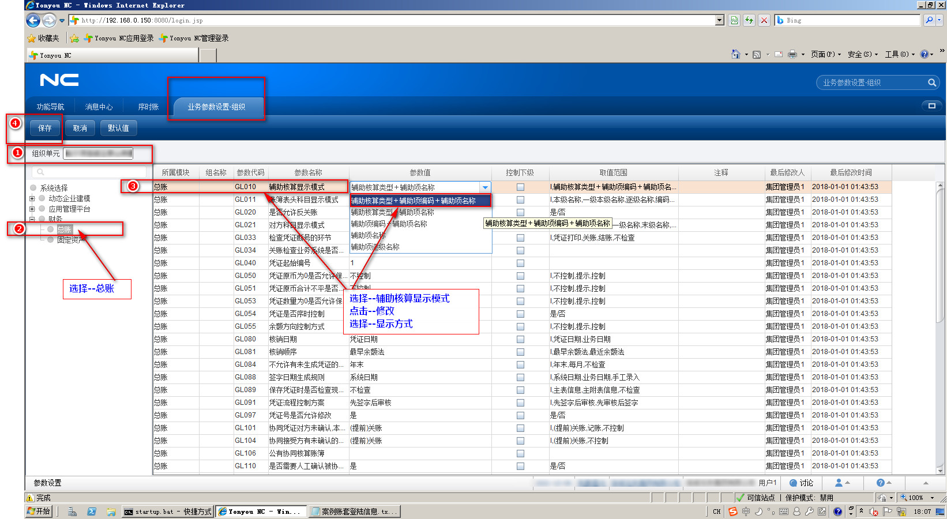Toggle 控制下级 checkbox in GL050 row
The width and height of the screenshot is (947, 519).
coord(520,276)
